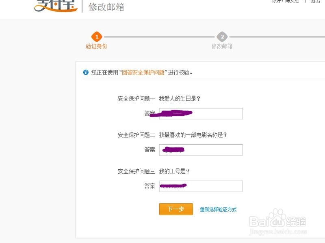Click the orange 下一步 button
This screenshot has width=325, height=243.
click(x=176, y=209)
